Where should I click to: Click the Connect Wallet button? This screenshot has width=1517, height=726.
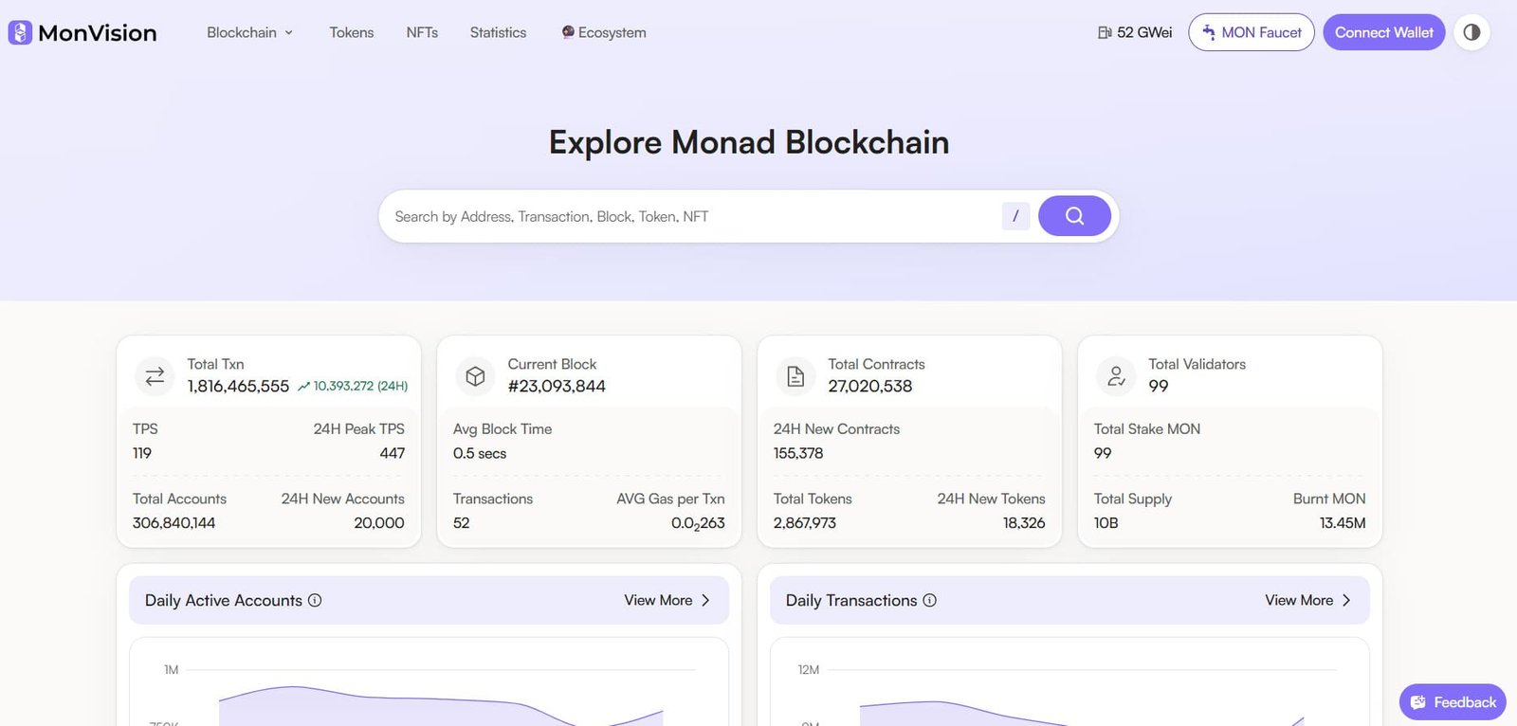coord(1383,32)
